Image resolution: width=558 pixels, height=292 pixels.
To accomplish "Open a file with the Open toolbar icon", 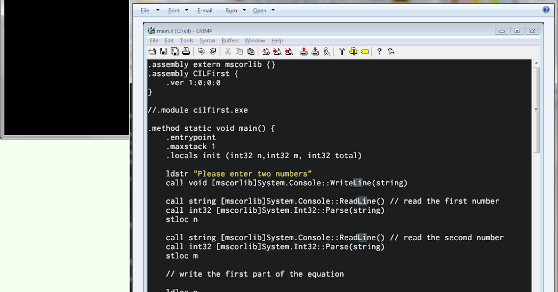I will tap(152, 51).
